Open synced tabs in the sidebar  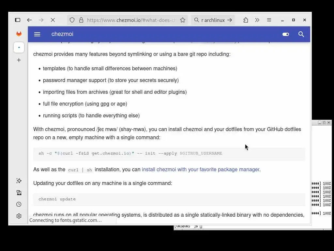pyautogui.click(x=19, y=193)
